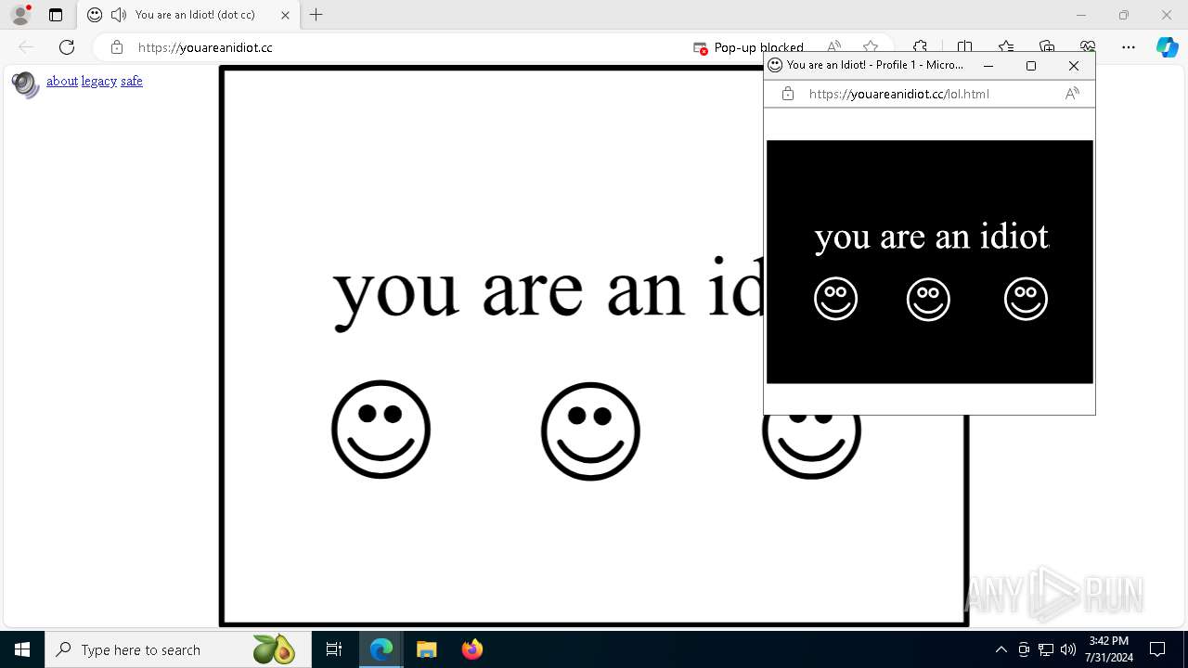The height and width of the screenshot is (668, 1188).
Task: Focus the main window address bar URL
Action: pyautogui.click(x=205, y=47)
